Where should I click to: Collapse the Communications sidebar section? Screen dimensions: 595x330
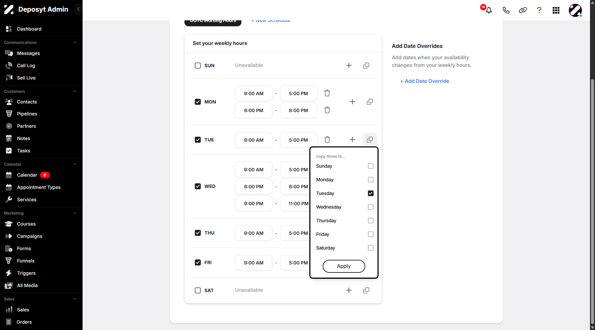tap(75, 43)
